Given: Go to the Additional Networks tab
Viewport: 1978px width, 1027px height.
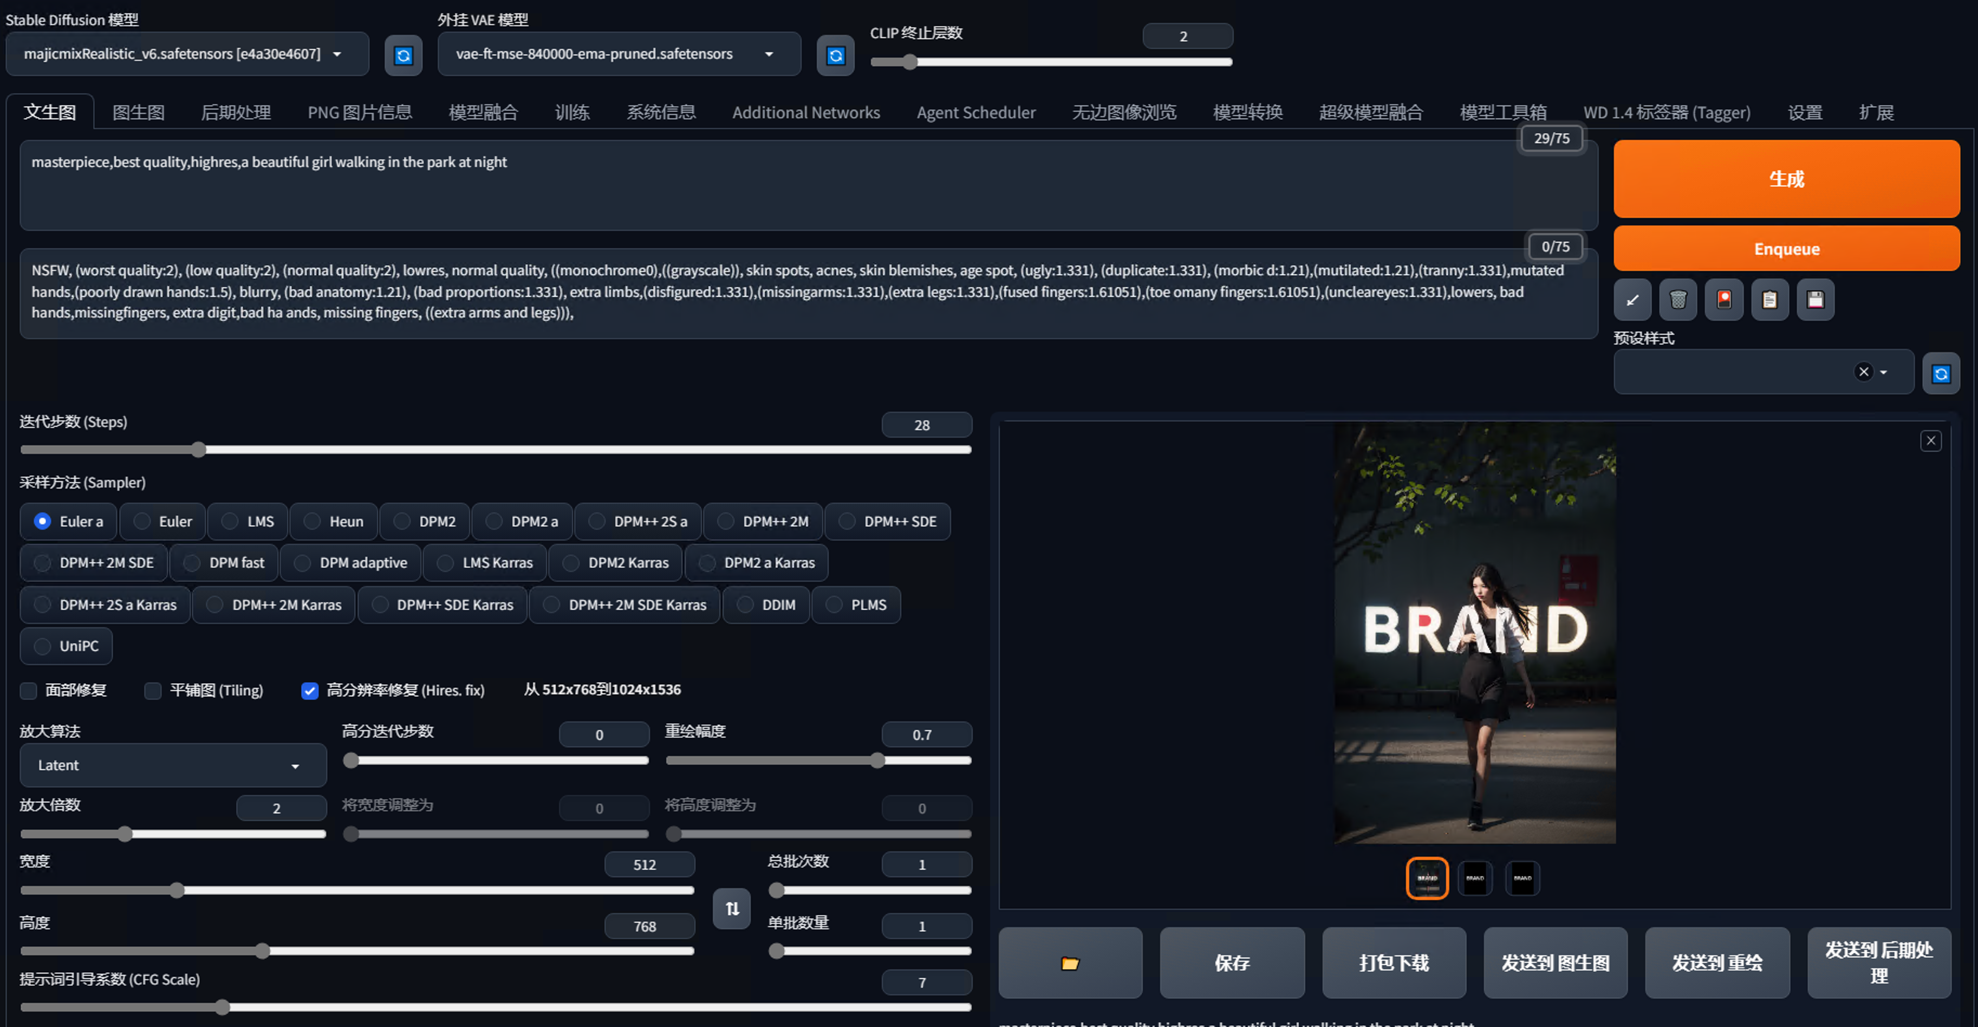Looking at the screenshot, I should (x=806, y=112).
